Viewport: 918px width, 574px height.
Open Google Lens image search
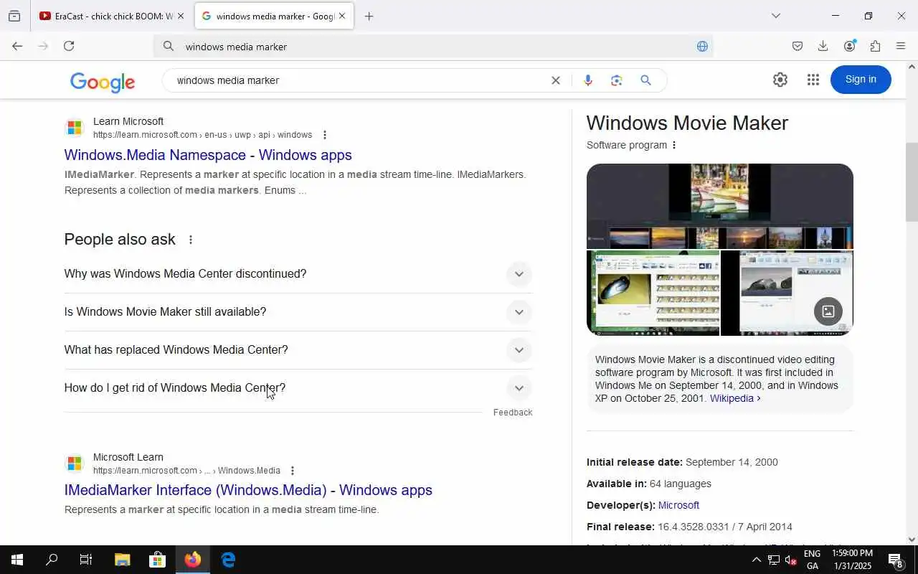(617, 80)
